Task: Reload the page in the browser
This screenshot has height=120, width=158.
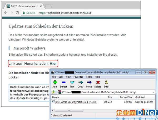Action: [x=17, y=13]
